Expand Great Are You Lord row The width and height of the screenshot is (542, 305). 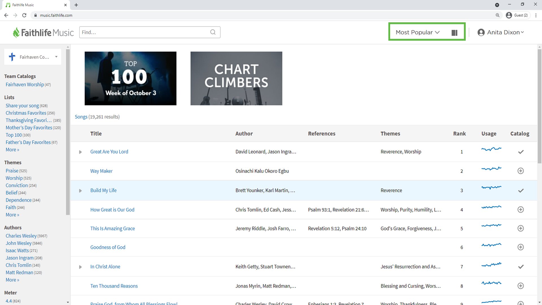(x=80, y=152)
